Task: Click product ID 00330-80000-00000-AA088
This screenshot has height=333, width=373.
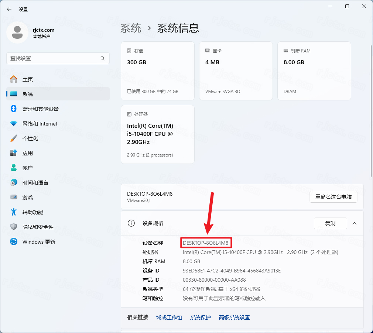Action: (214, 280)
